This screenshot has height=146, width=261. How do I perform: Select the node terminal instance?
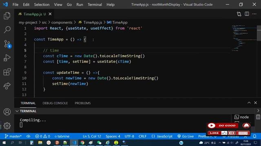(x=242, y=117)
